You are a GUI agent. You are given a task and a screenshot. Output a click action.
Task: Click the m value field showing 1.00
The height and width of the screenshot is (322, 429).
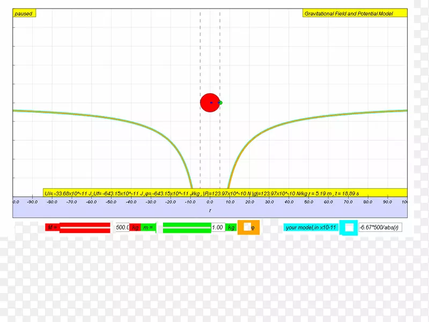218,228
